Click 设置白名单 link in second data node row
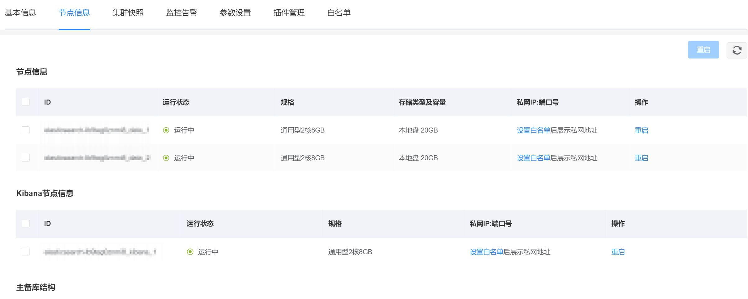This screenshot has width=748, height=299. pos(533,158)
